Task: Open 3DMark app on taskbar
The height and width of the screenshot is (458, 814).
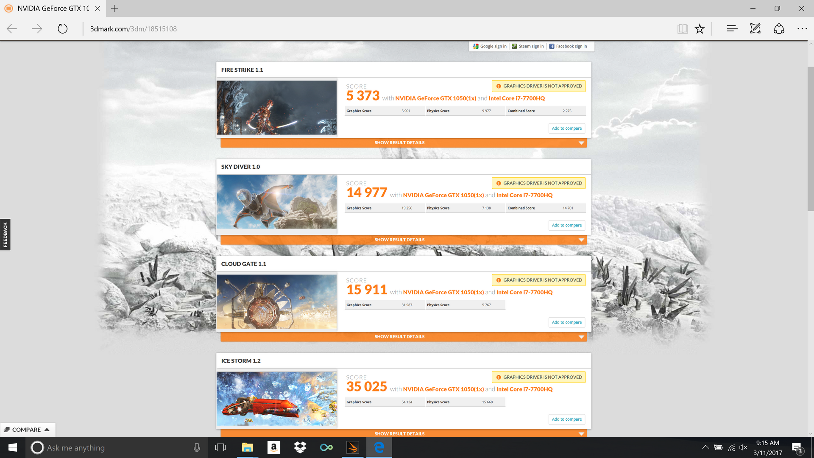Action: 353,447
